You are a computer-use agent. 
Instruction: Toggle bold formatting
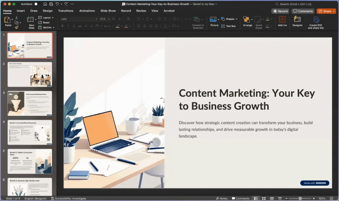tap(62, 26)
